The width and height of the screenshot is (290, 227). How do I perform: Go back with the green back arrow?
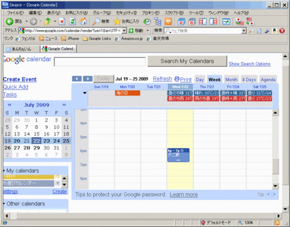9,22
